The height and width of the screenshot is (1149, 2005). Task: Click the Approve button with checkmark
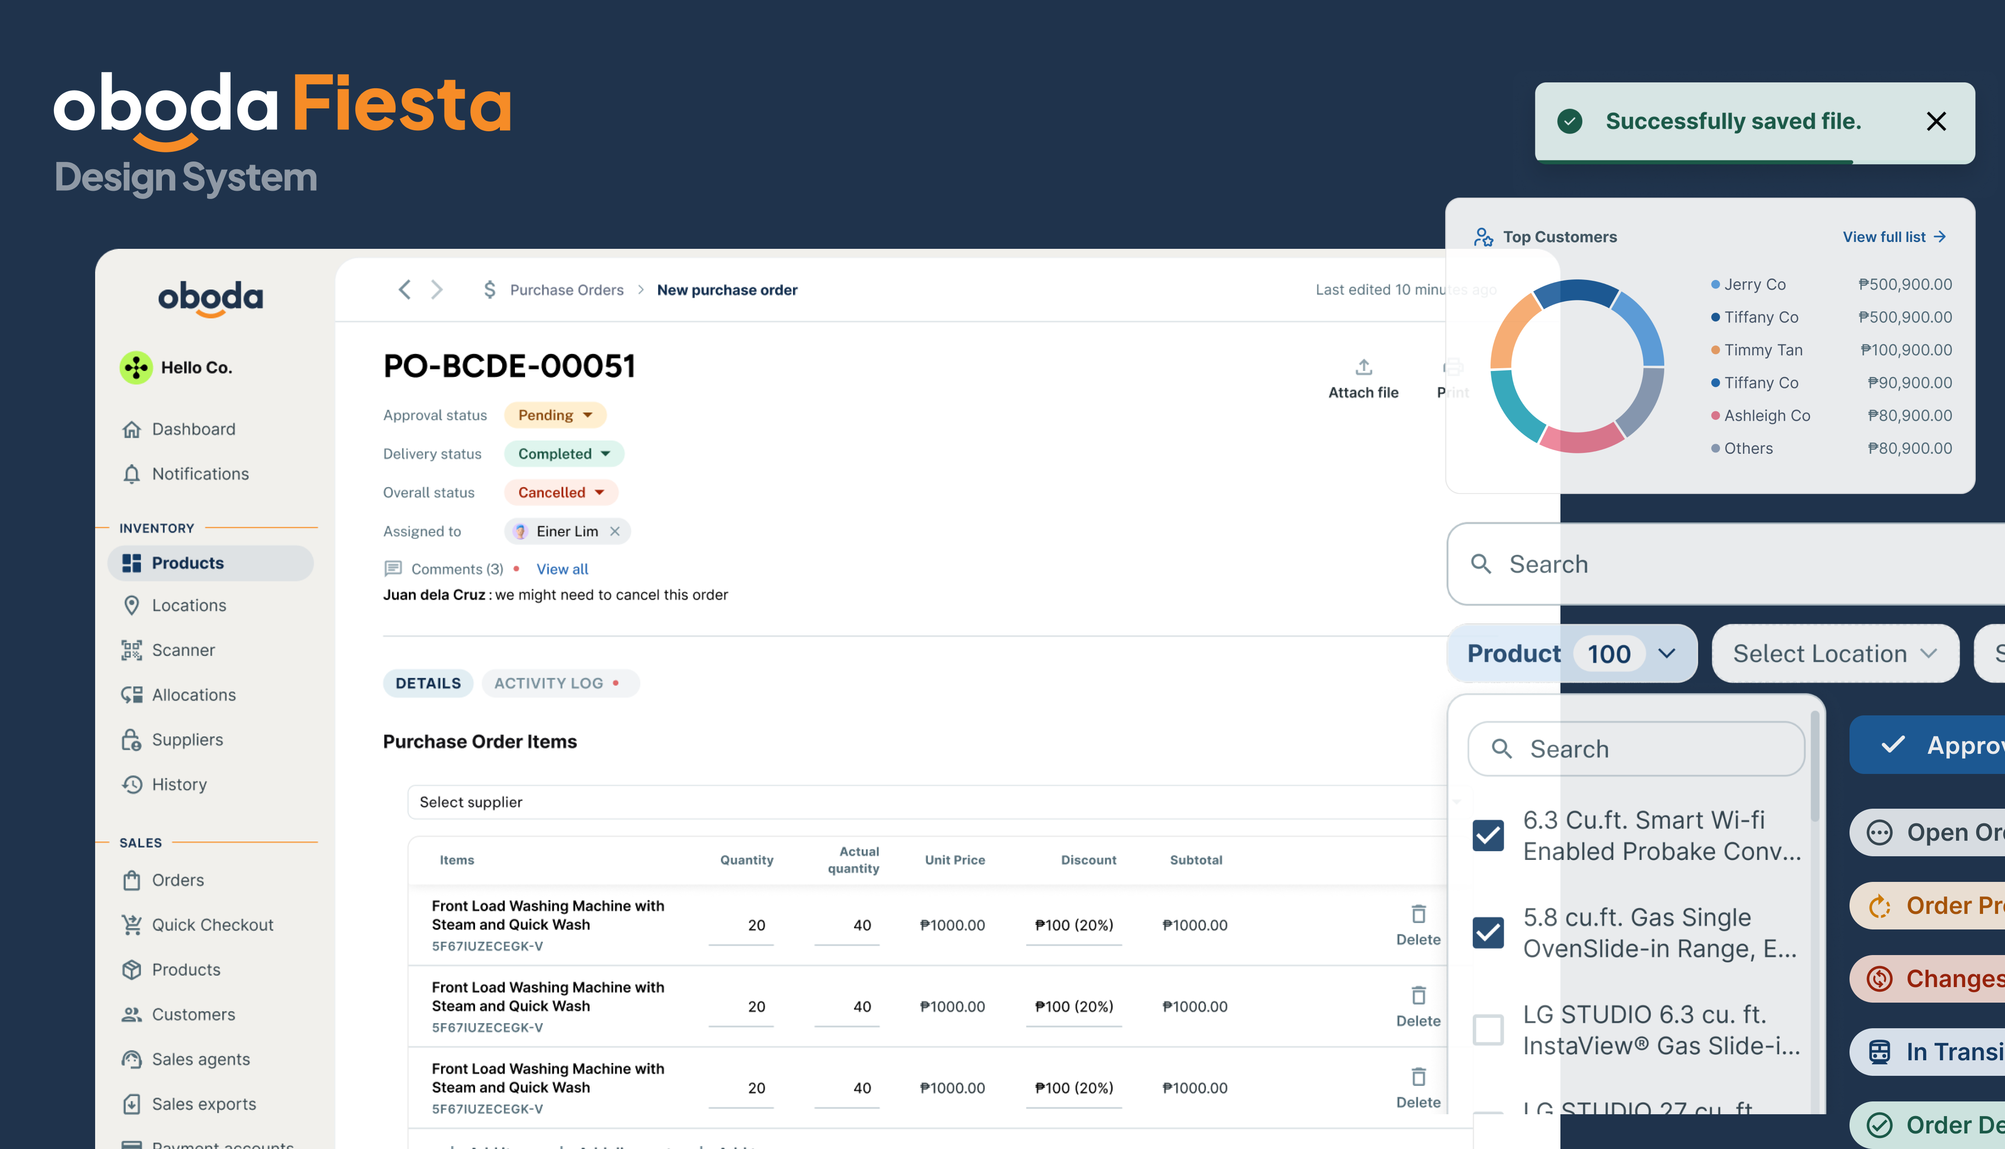[x=1927, y=745]
